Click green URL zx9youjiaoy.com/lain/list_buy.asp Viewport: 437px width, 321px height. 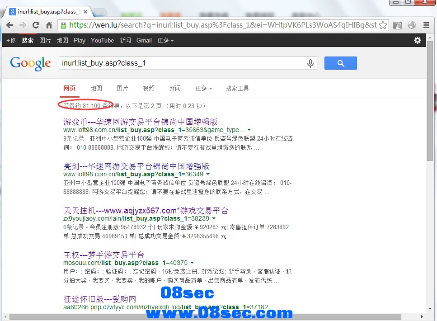pos(136,219)
